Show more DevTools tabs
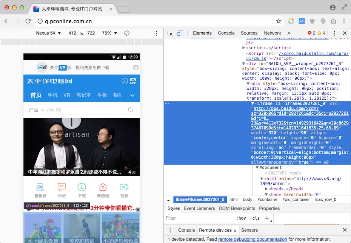Image resolution: width=351 pixels, height=243 pixels. [289, 33]
